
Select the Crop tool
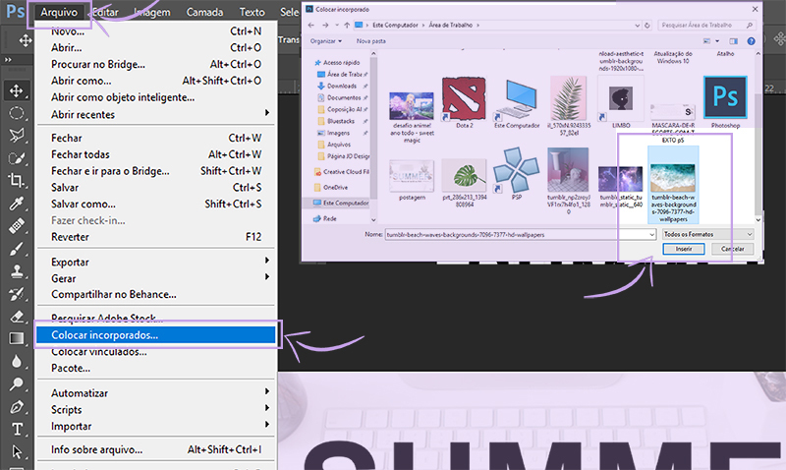17,180
